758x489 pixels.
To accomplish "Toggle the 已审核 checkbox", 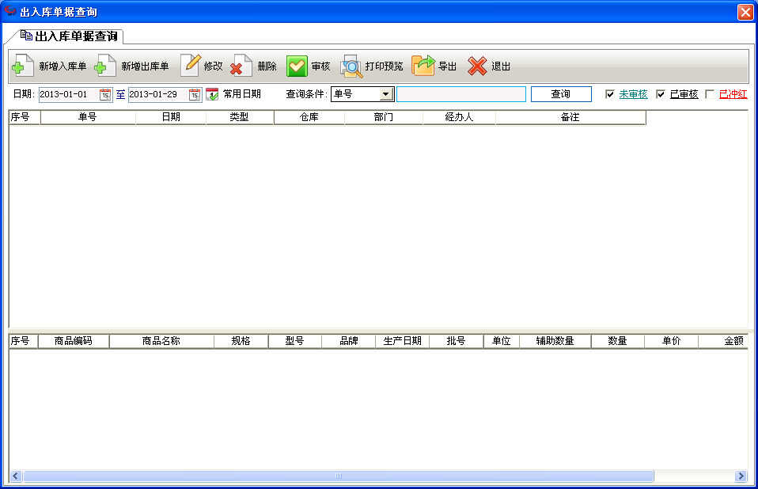I will (x=661, y=94).
